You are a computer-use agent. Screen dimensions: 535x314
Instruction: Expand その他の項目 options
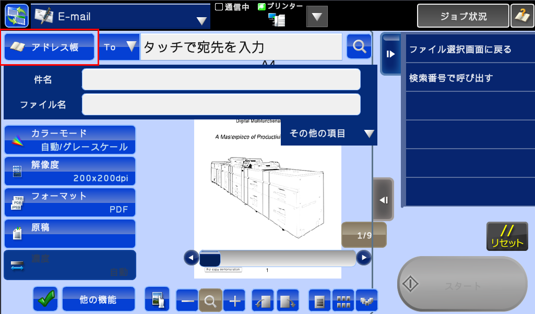point(329,134)
